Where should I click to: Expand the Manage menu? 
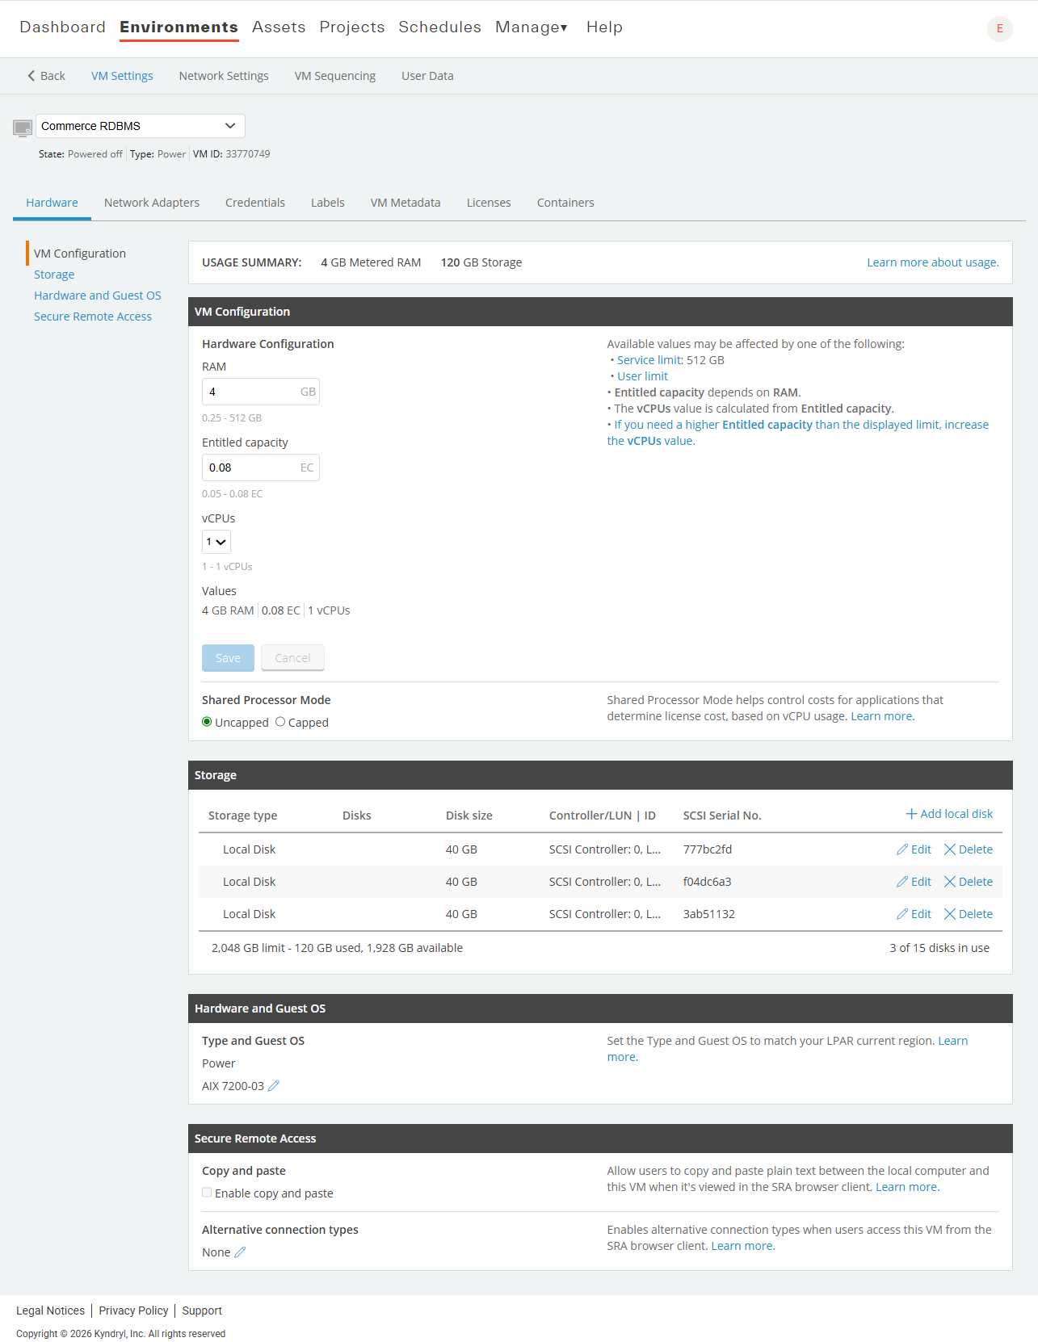point(532,27)
